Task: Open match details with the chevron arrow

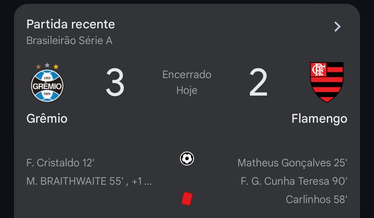Action: point(337,27)
